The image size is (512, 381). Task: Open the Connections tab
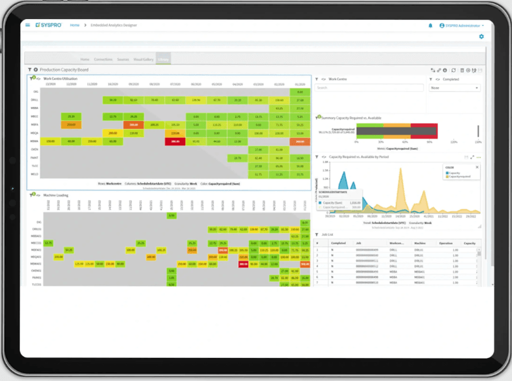103,60
